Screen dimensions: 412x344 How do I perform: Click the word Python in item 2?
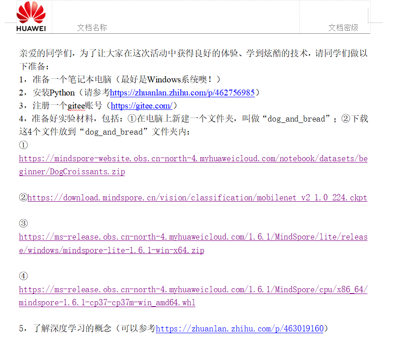[x=62, y=93]
